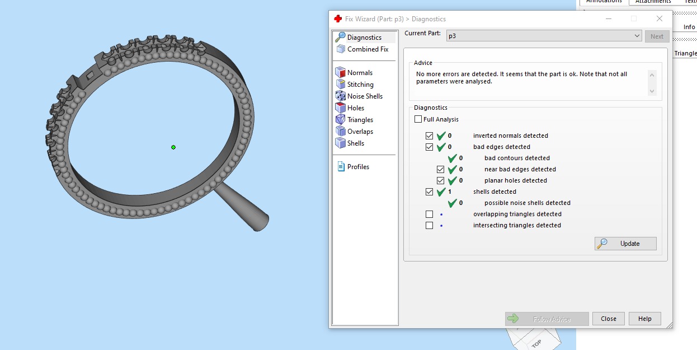The image size is (697, 350).
Task: Click the Advice box scroll down arrow
Action: pos(652,91)
